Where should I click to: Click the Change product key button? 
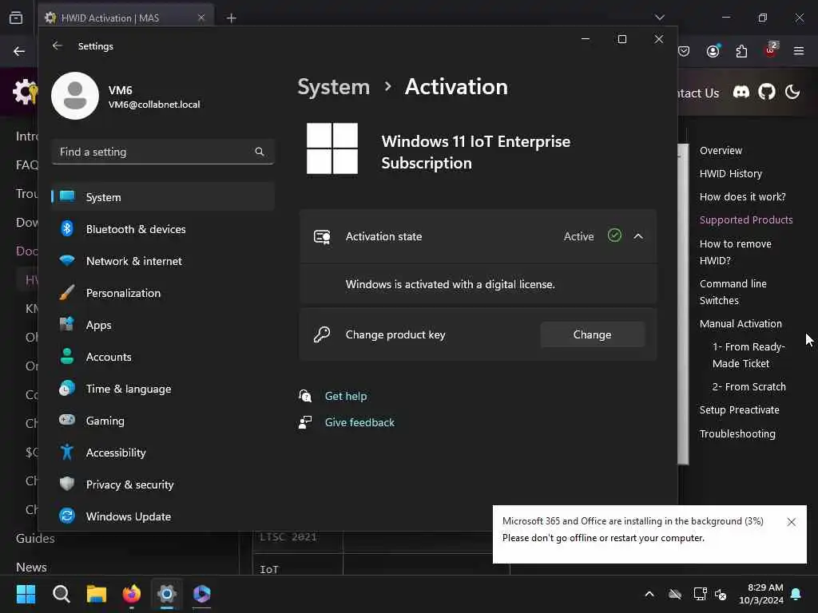click(x=592, y=334)
